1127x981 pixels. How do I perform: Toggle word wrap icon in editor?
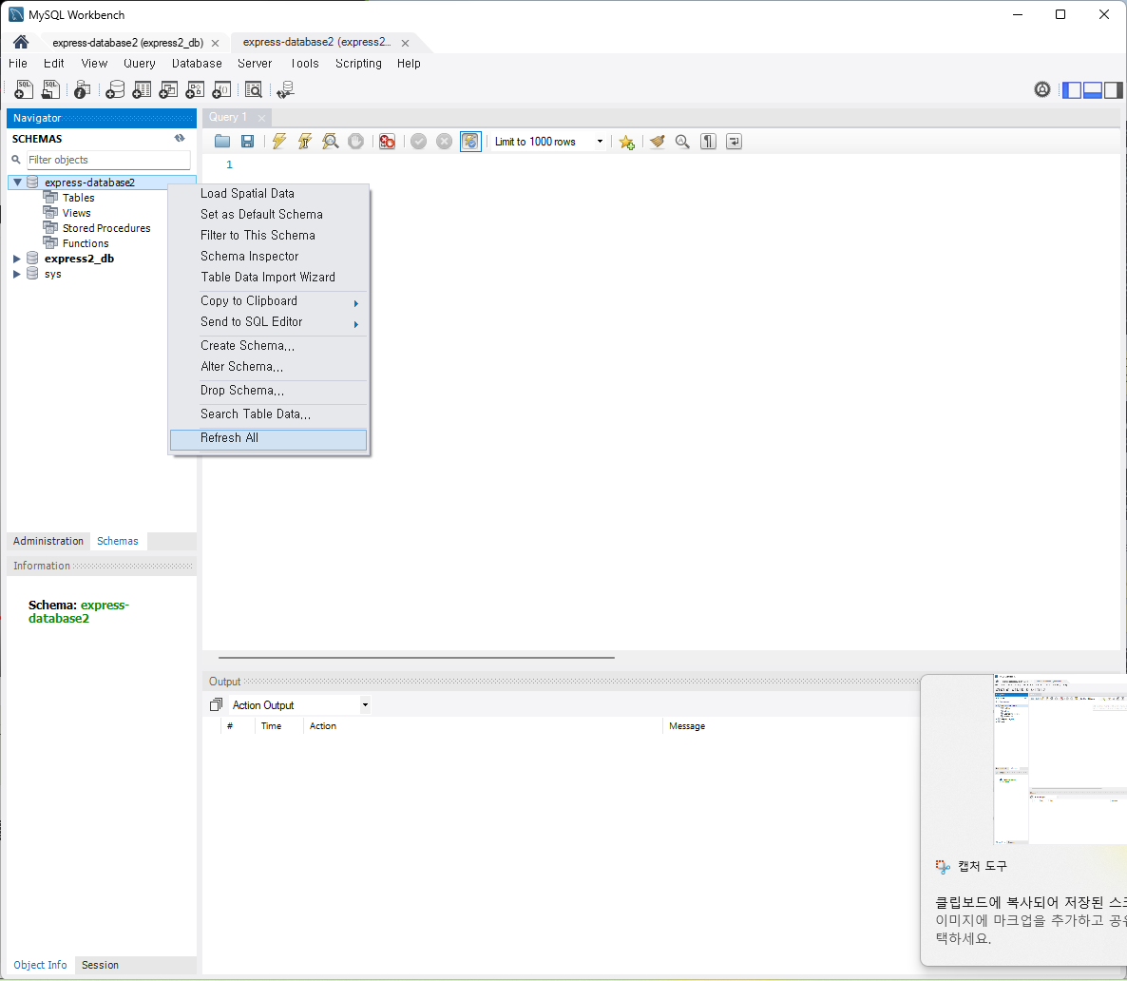point(734,141)
